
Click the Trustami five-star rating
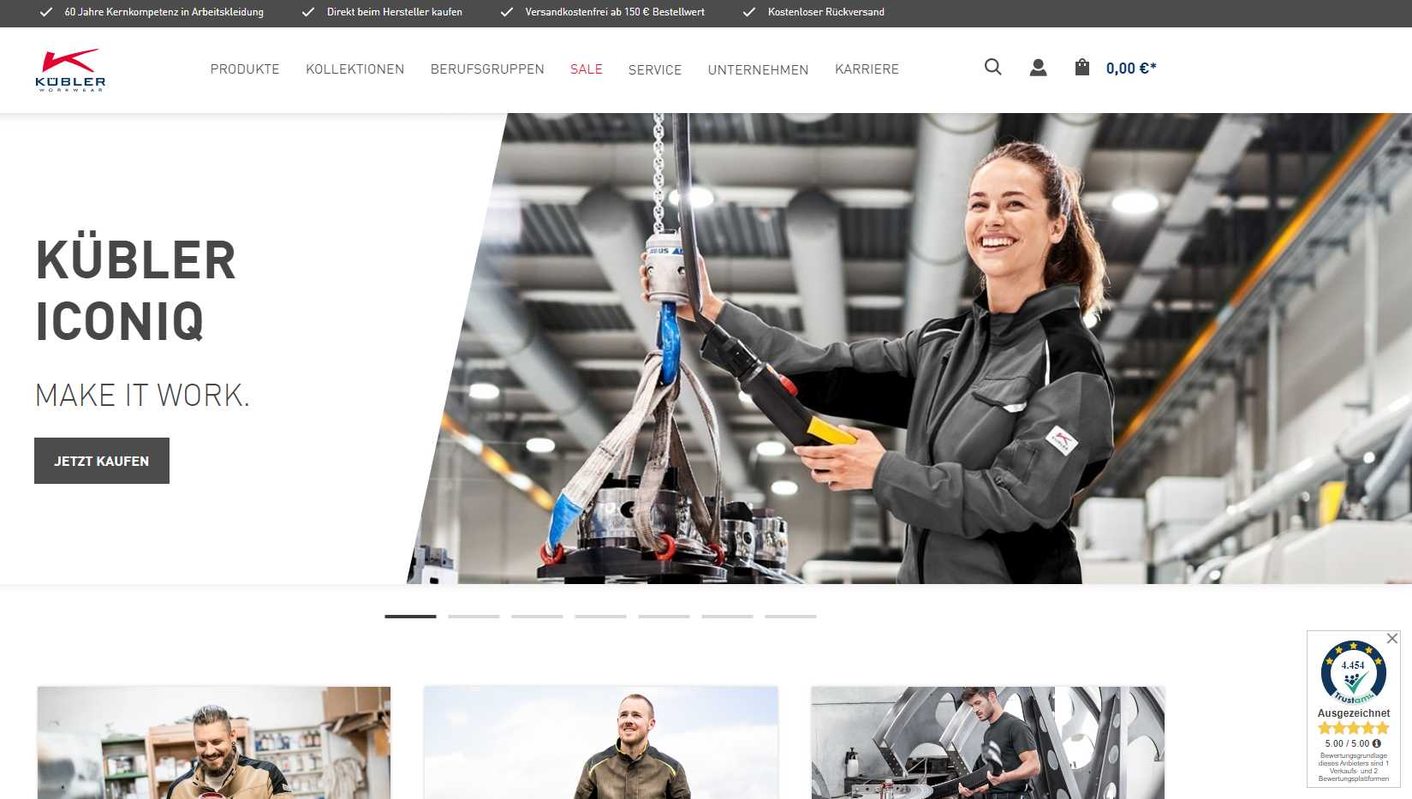tap(1353, 728)
